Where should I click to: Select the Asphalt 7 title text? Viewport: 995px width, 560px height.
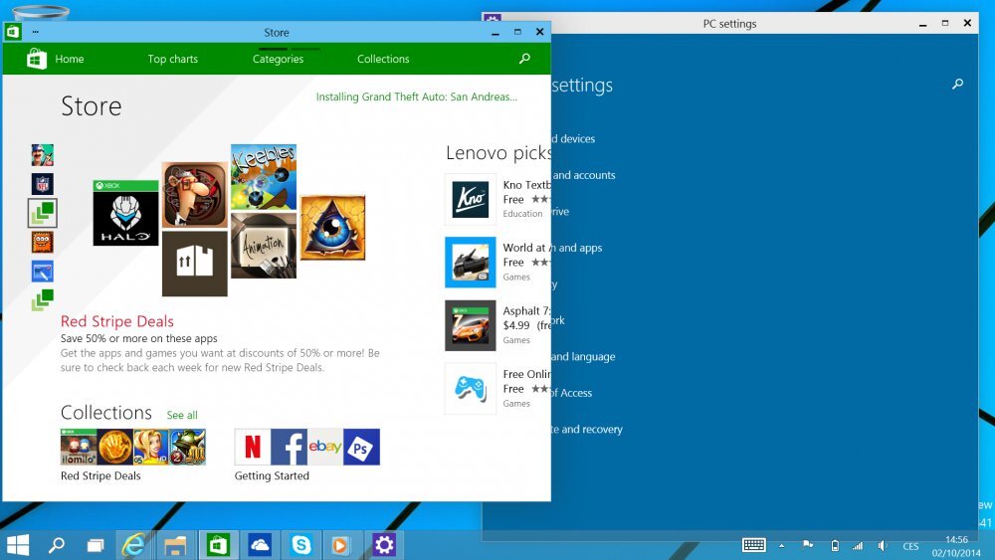tap(526, 311)
